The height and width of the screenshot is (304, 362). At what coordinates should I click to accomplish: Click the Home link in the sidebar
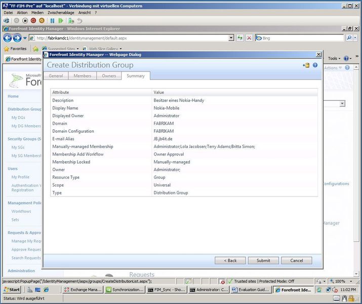pos(13,96)
